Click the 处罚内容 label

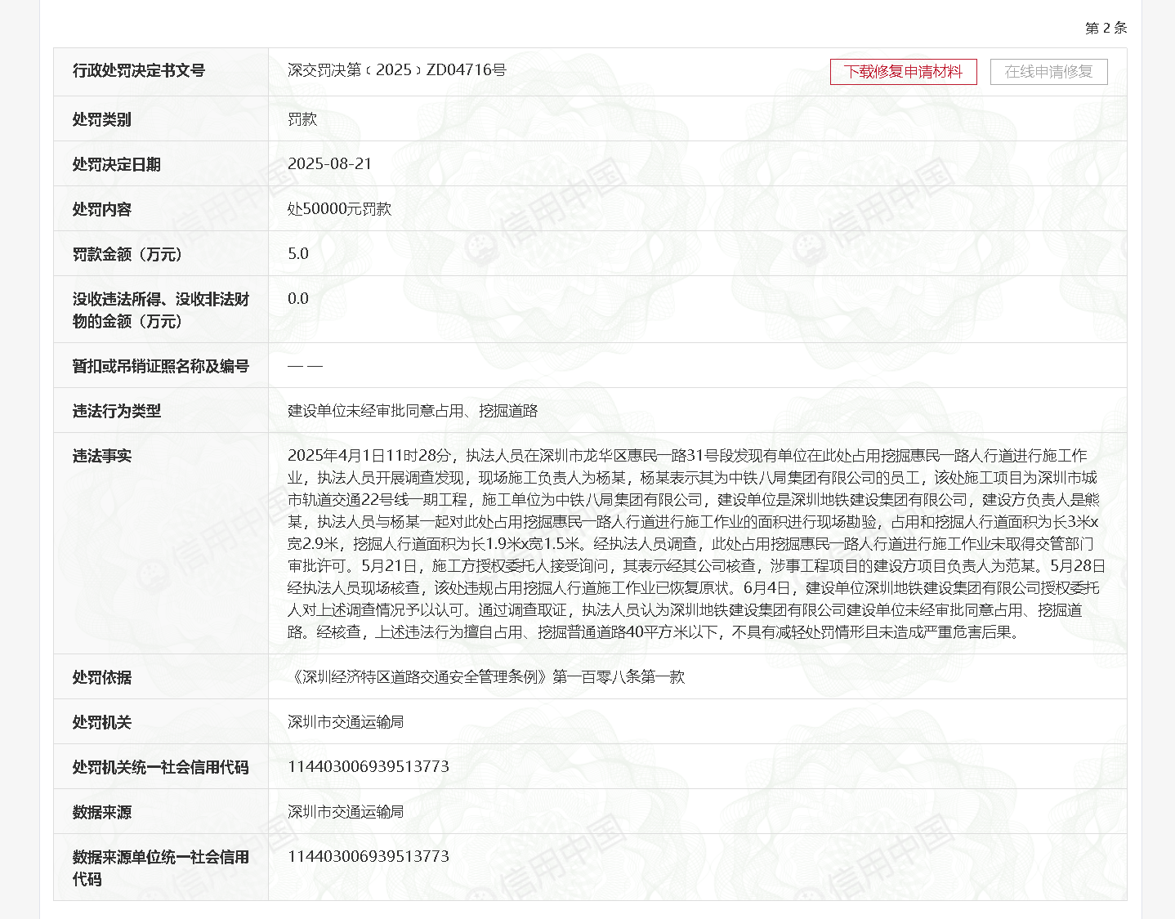(102, 209)
